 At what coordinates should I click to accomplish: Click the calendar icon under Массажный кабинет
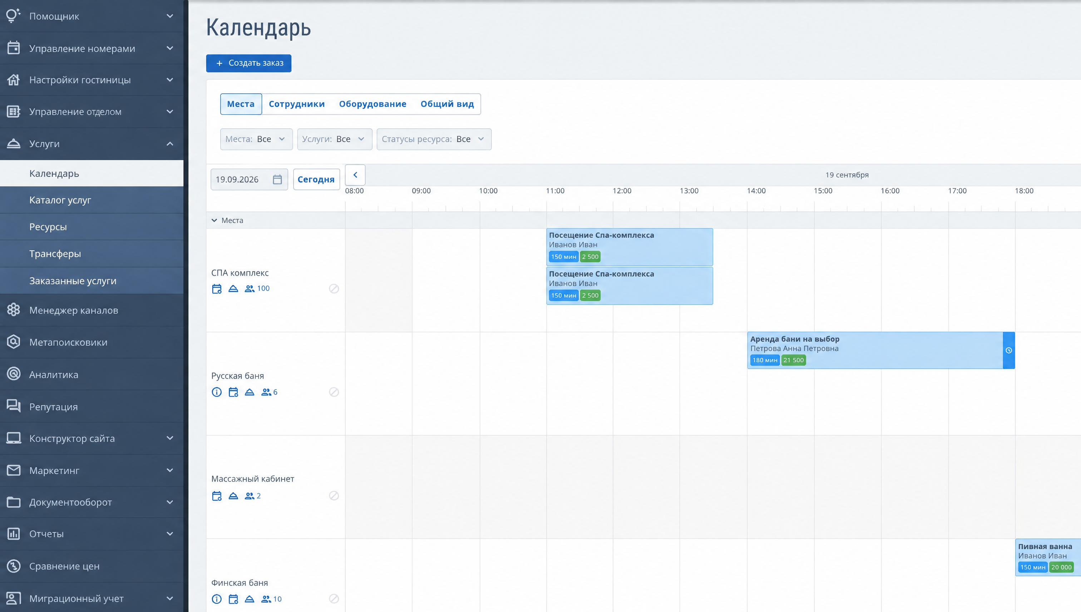[217, 496]
